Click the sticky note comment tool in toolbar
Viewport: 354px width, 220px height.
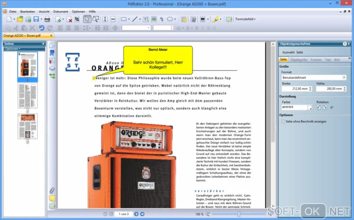pos(184,19)
